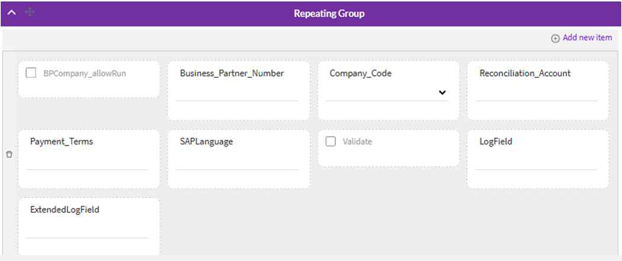Focus the Reconciliation_Account text field

(x=536, y=93)
